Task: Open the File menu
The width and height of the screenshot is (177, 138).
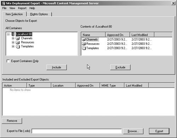Action: (x=4, y=8)
